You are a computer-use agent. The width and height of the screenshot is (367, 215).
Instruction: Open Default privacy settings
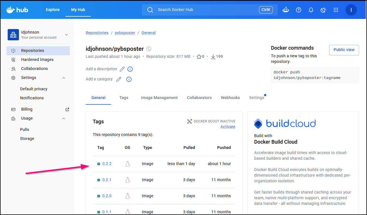(x=34, y=89)
